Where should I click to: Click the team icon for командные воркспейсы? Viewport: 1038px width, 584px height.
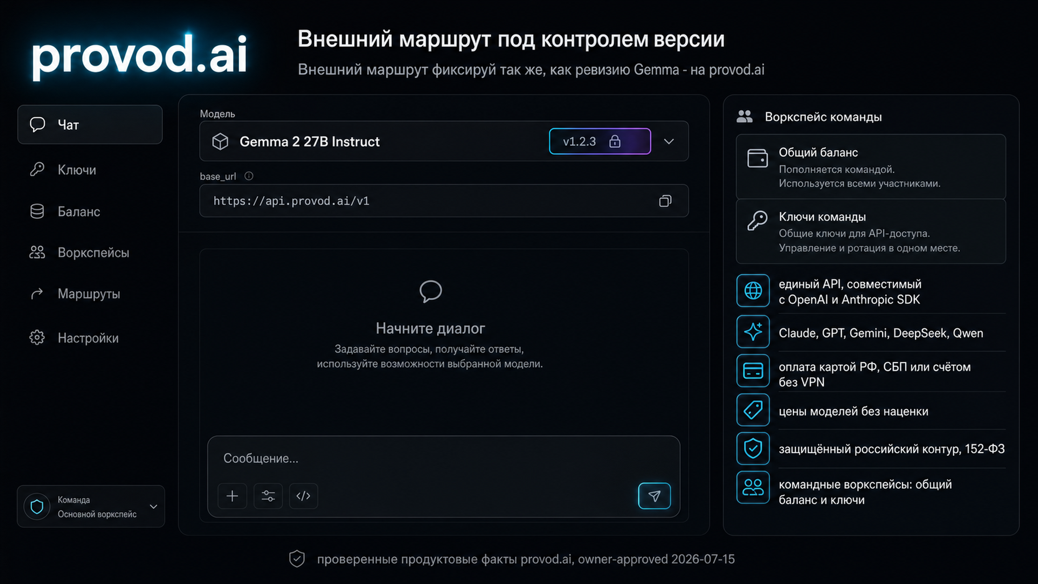tap(753, 487)
